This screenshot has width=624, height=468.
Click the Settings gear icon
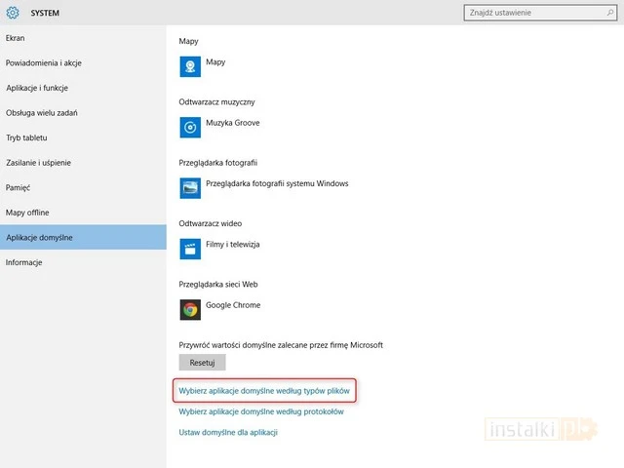(x=14, y=13)
